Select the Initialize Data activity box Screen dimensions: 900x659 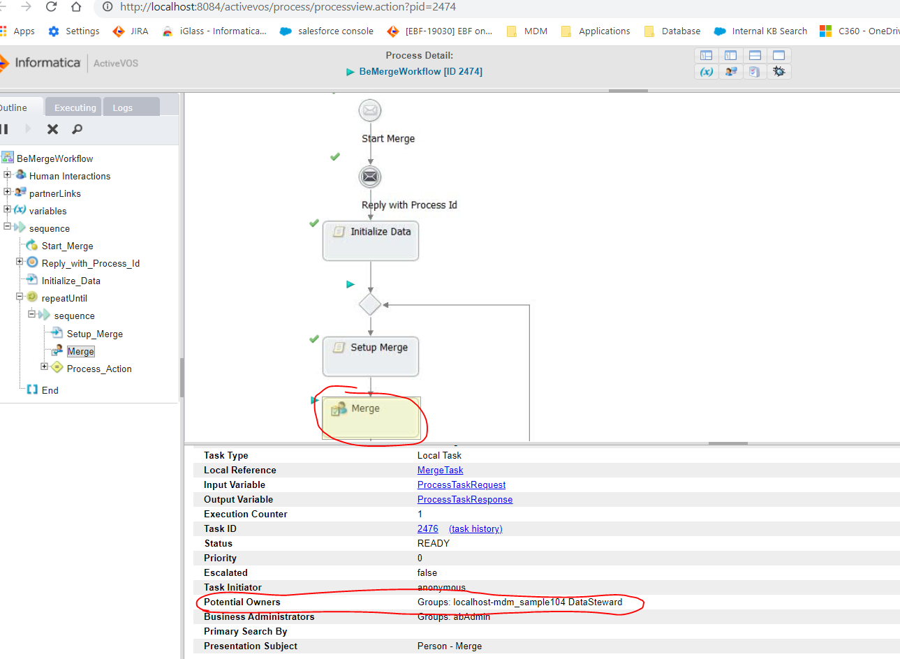pyautogui.click(x=371, y=240)
